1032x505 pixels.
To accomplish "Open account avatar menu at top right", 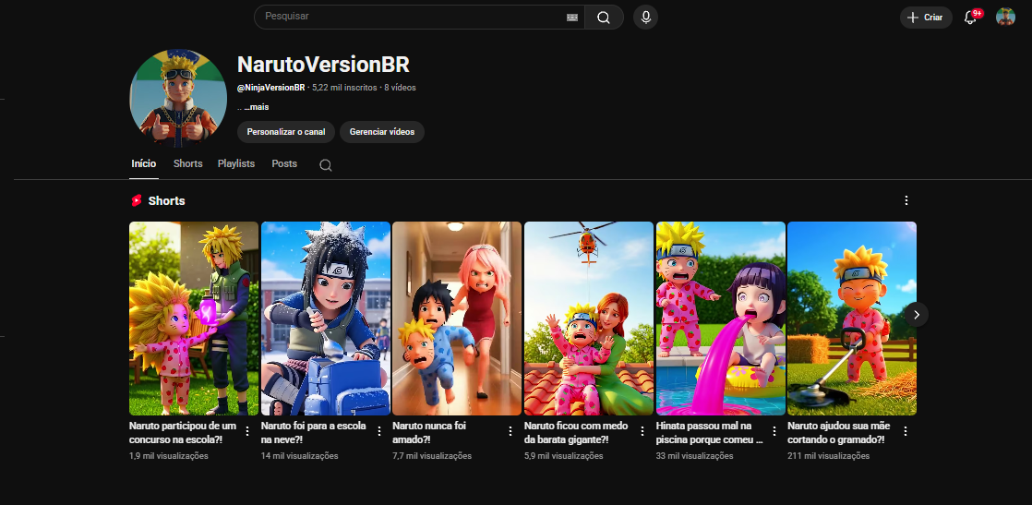I will 1005,18.
